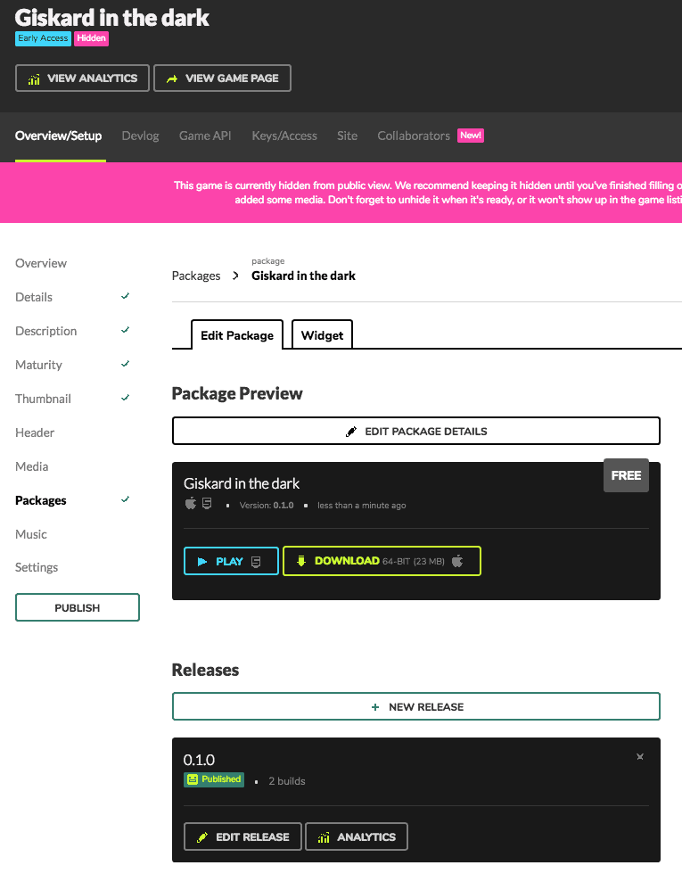Screen dimensions: 682x890
Task: Click the HTML5 icon under package title
Action: click(x=207, y=504)
